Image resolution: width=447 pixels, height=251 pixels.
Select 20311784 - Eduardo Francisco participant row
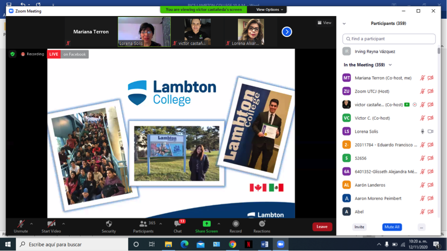[x=389, y=145]
